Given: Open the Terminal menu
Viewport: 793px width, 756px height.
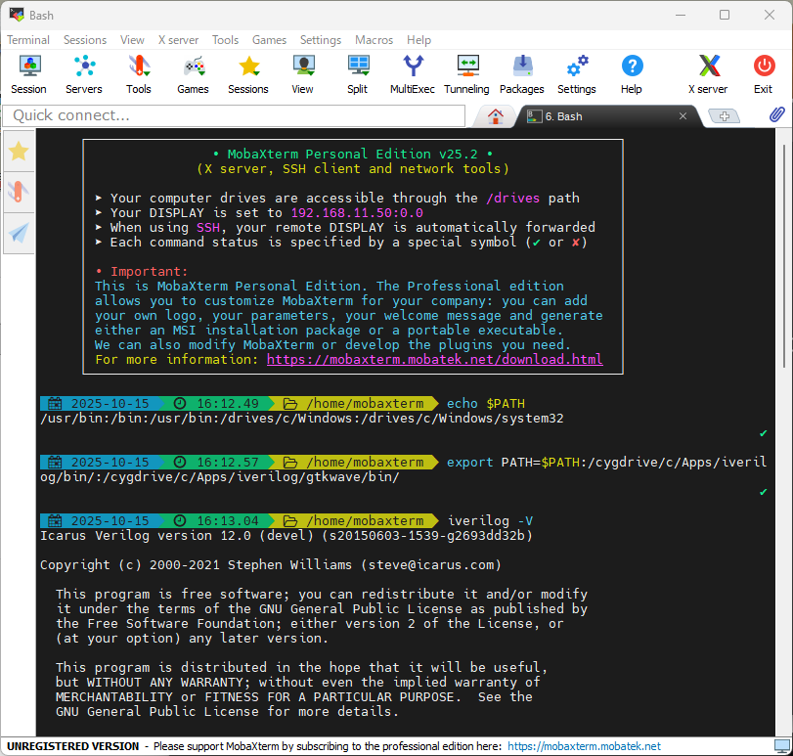Looking at the screenshot, I should point(28,40).
